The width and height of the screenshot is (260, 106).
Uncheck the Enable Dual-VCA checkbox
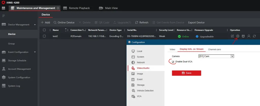173,62
